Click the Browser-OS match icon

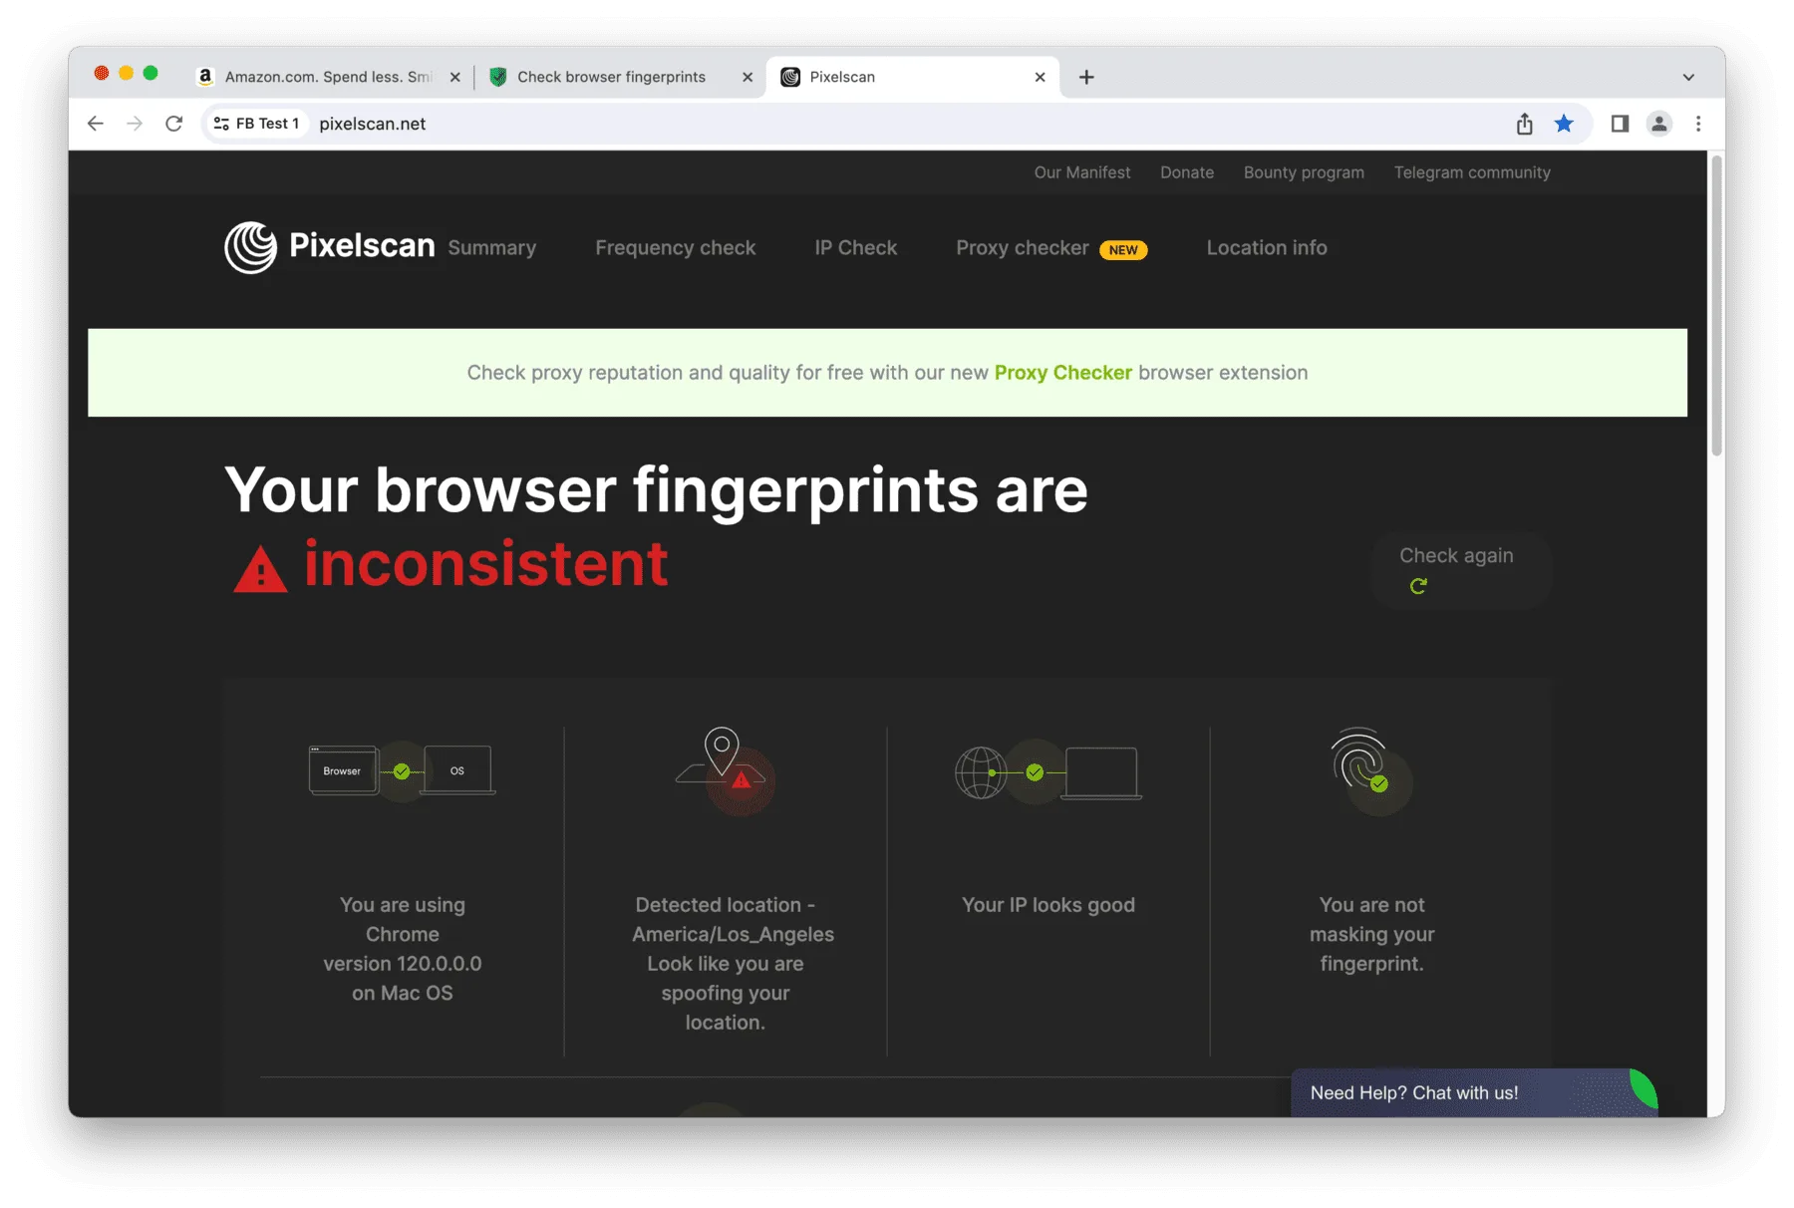(402, 770)
